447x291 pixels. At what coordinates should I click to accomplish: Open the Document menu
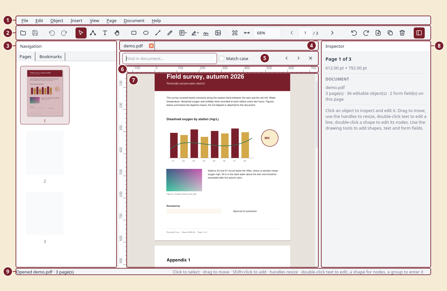coord(134,20)
